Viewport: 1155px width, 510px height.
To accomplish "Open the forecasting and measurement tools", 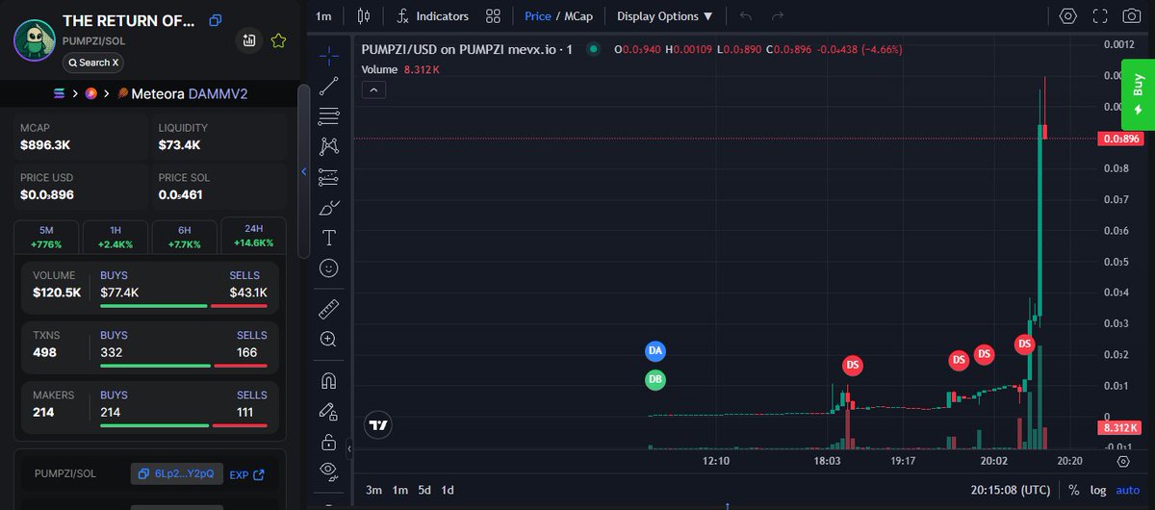I will click(328, 177).
